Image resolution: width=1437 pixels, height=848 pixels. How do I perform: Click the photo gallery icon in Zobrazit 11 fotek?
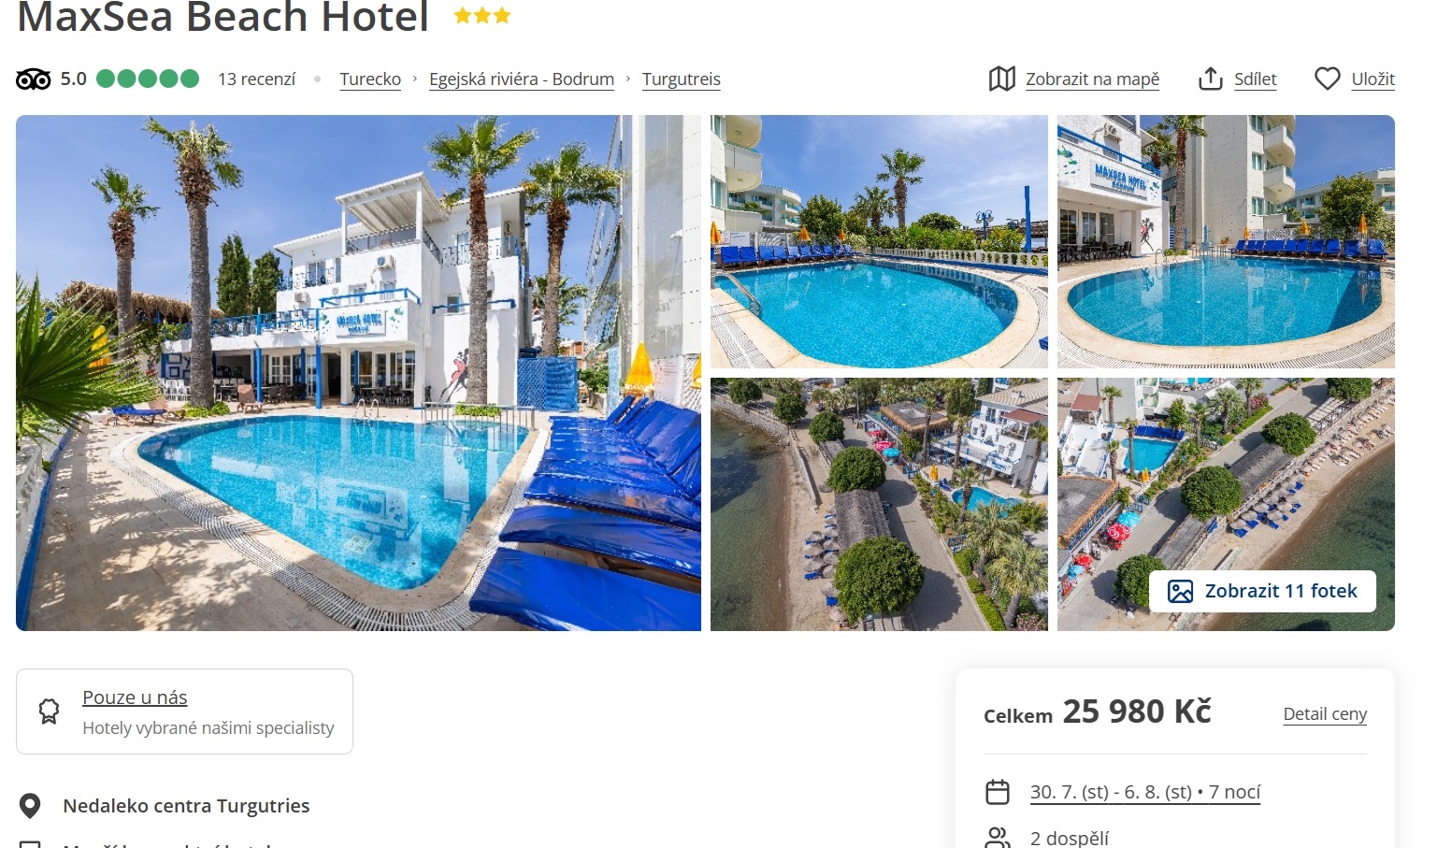(x=1180, y=591)
